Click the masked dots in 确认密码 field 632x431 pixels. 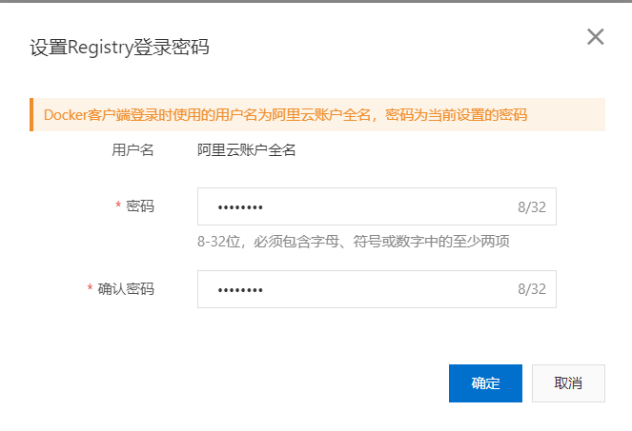pos(239,290)
